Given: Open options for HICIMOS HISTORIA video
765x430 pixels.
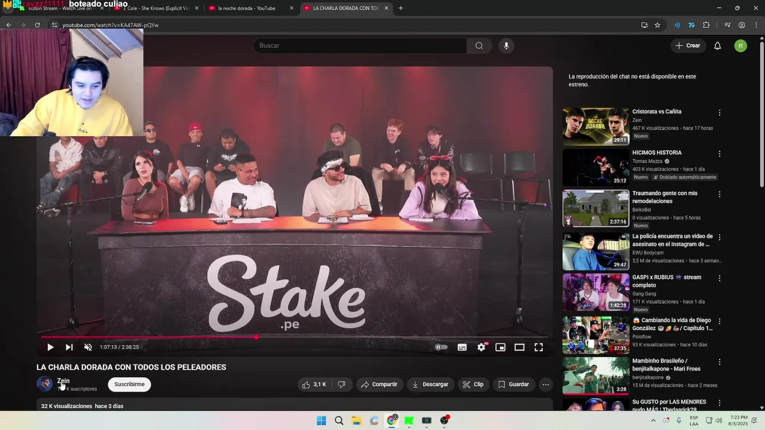Looking at the screenshot, I should 720,153.
